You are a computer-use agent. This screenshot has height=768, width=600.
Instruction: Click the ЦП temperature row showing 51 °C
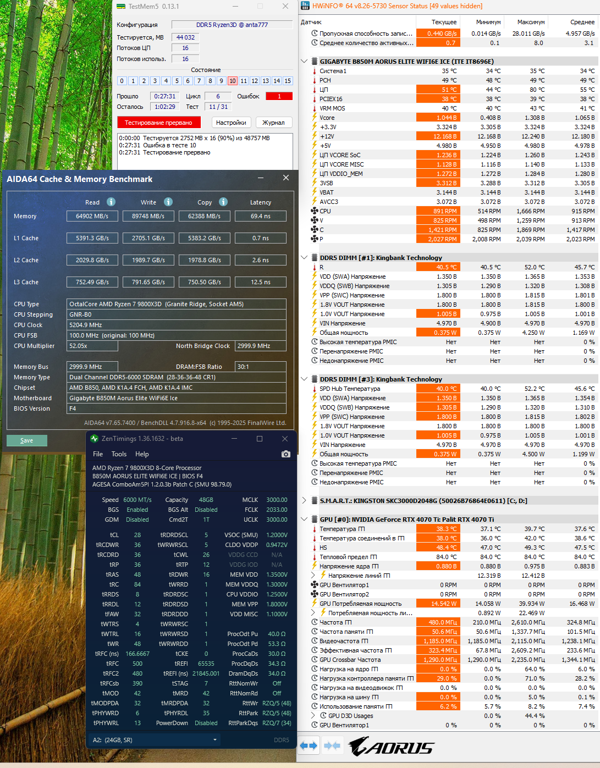point(449,90)
